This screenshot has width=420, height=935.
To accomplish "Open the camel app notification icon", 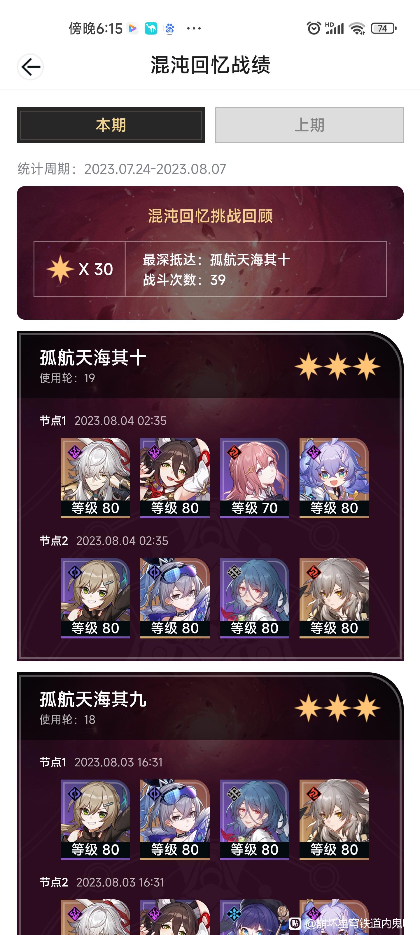I will click(151, 28).
